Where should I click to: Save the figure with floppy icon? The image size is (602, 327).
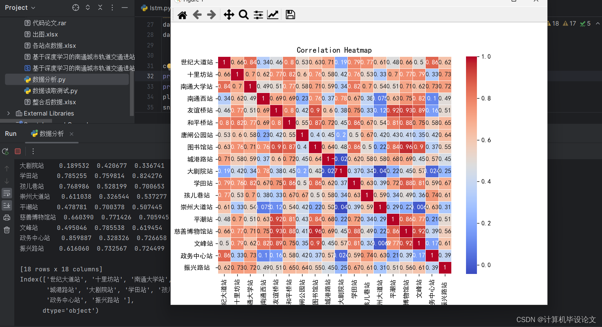click(290, 15)
